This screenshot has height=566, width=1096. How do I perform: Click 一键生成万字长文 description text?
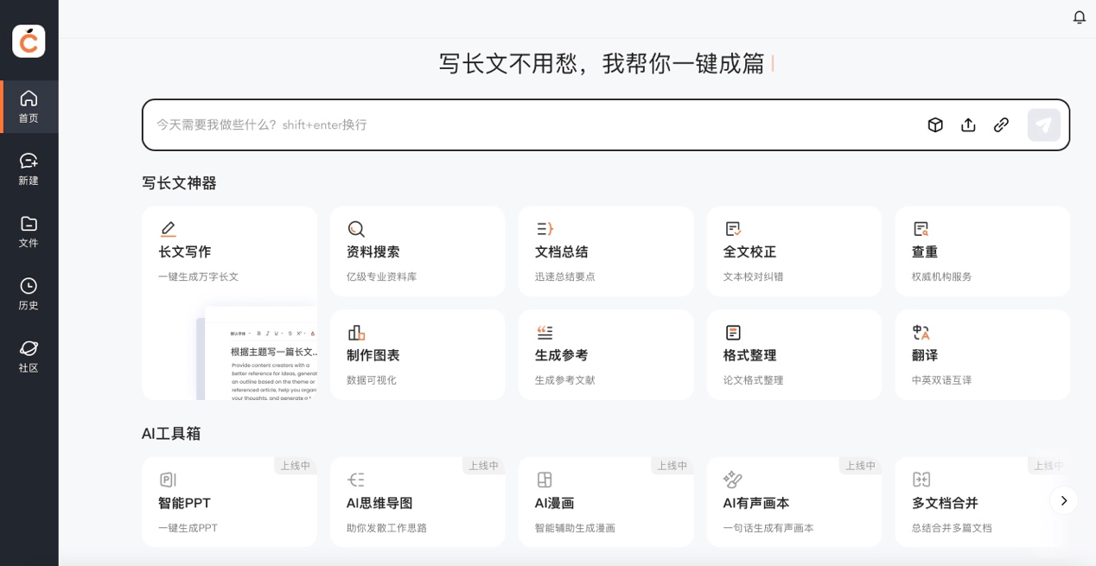(x=198, y=277)
